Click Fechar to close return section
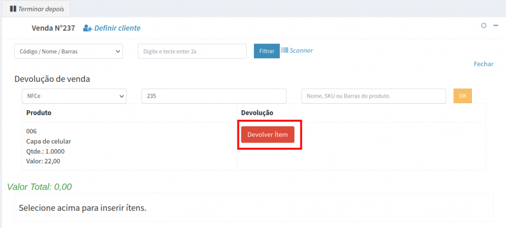 [x=483, y=64]
